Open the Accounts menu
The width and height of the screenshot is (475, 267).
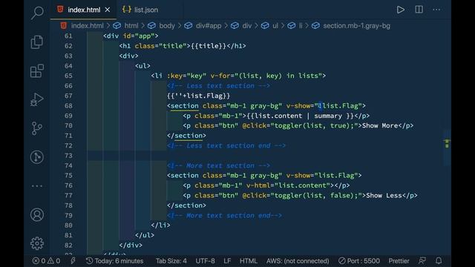tap(37, 214)
